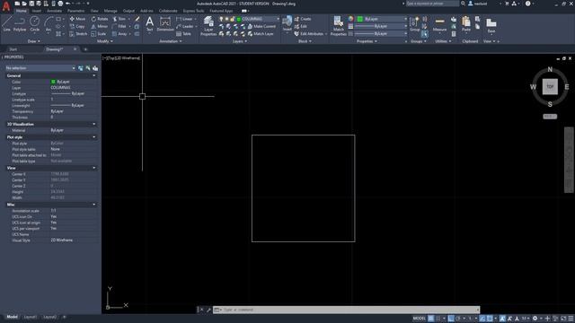Click the Plot printer icon in quick access
The image size is (575, 323).
60,4
